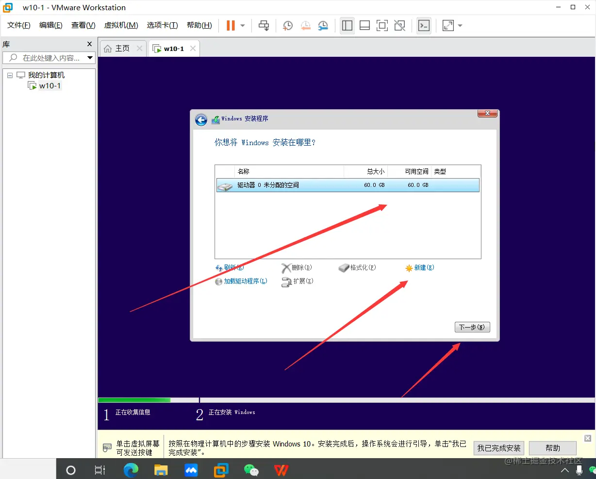The width and height of the screenshot is (596, 479).
Task: Click 新建(E) to create a partition
Action: (420, 268)
